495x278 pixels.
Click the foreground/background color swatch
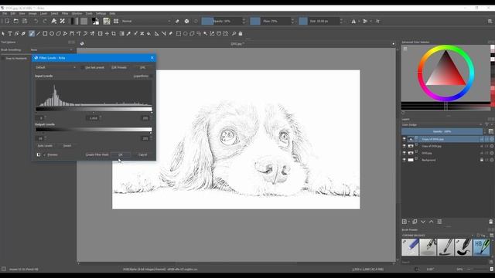(x=95, y=21)
